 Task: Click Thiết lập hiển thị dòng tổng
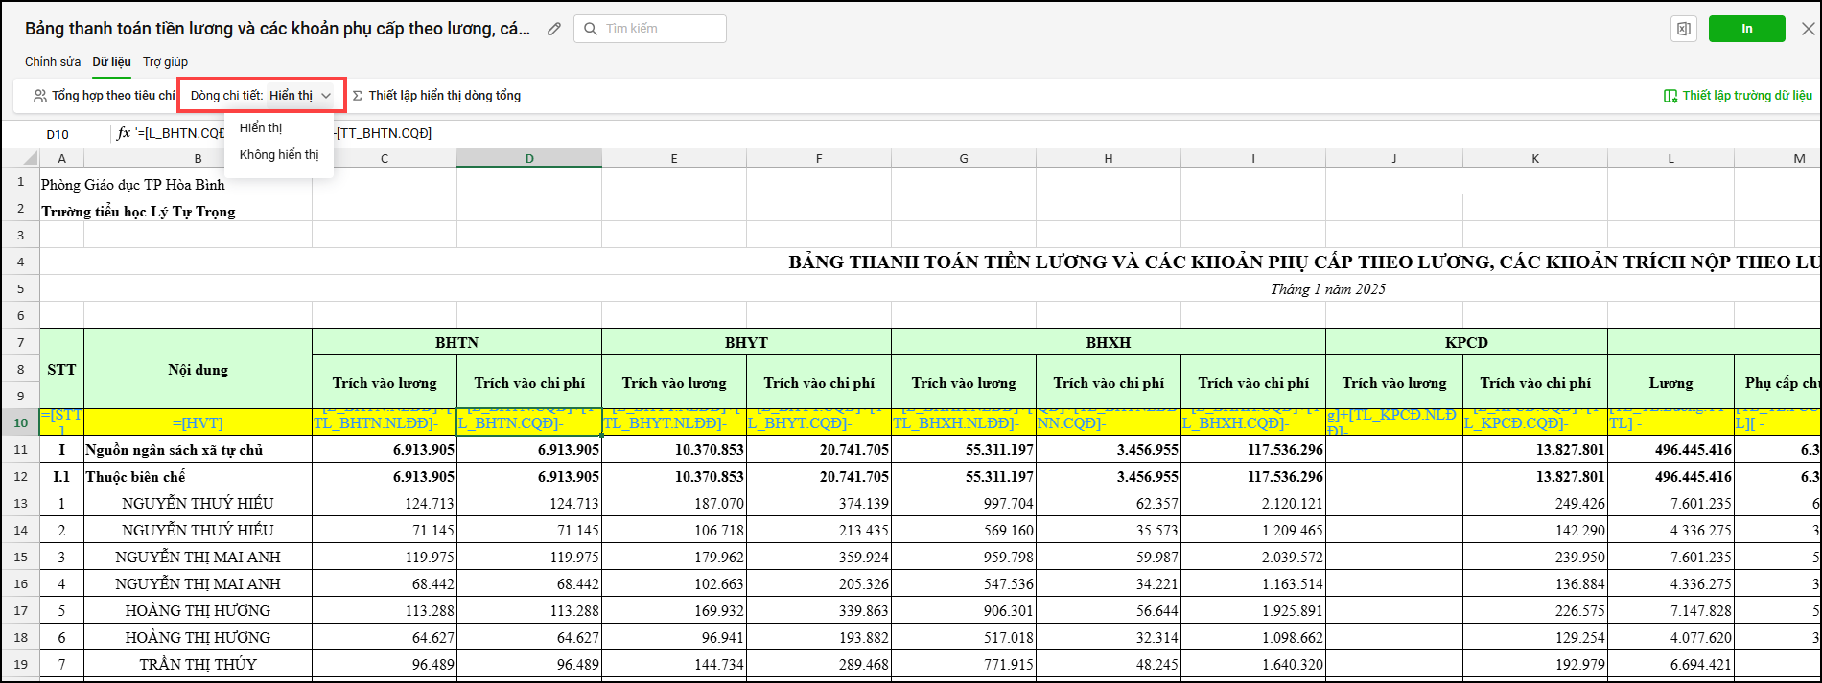point(444,96)
